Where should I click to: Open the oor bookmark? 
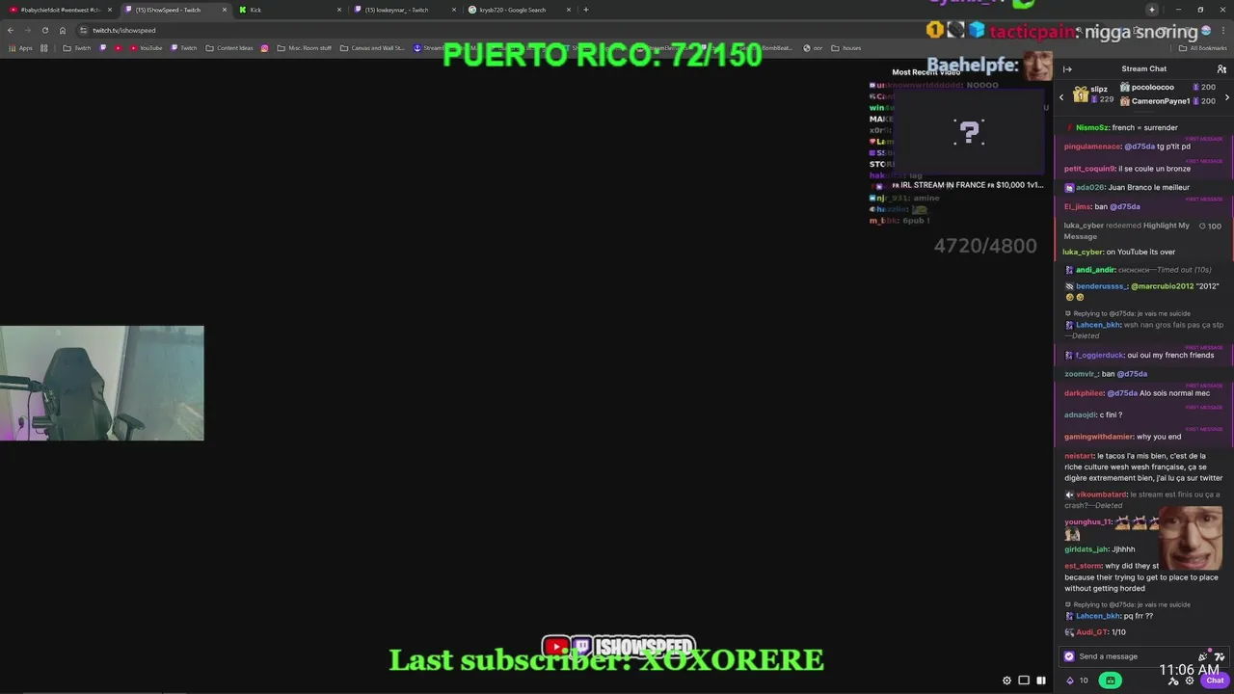[813, 48]
